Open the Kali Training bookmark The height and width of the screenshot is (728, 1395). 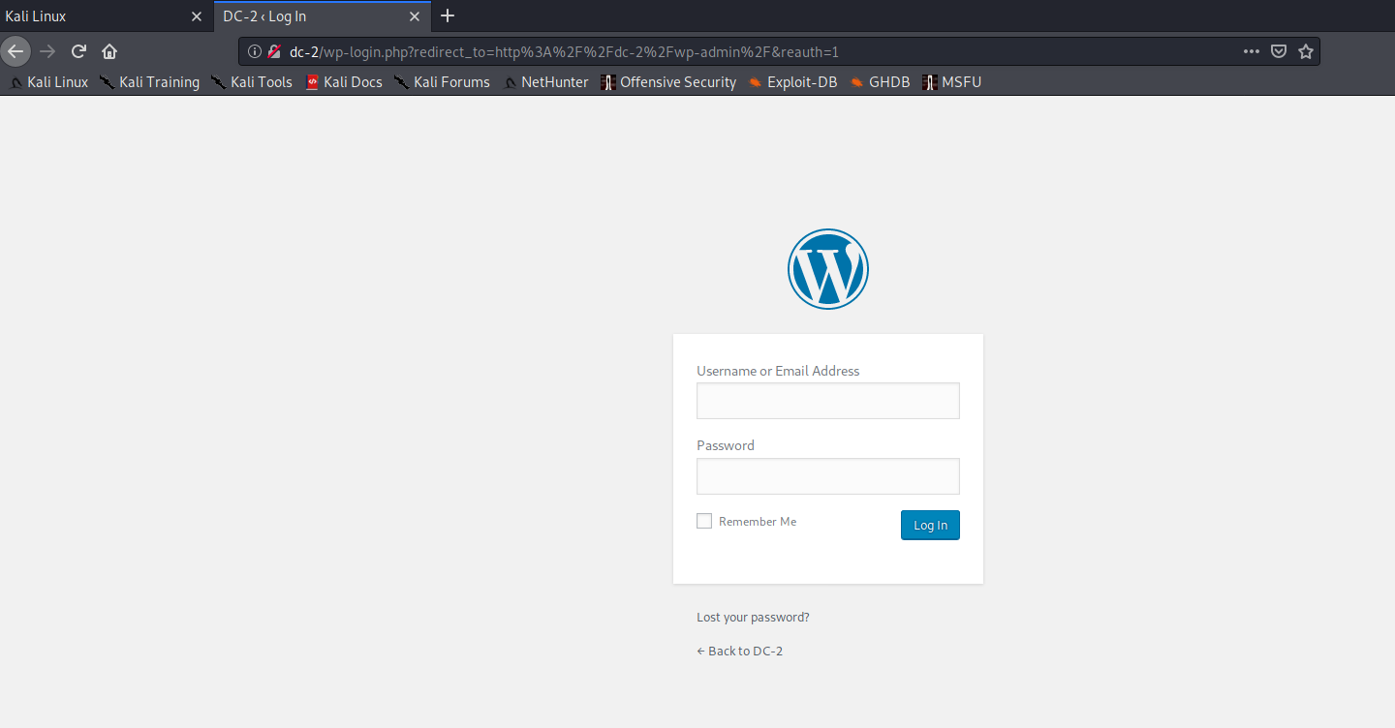click(x=149, y=82)
